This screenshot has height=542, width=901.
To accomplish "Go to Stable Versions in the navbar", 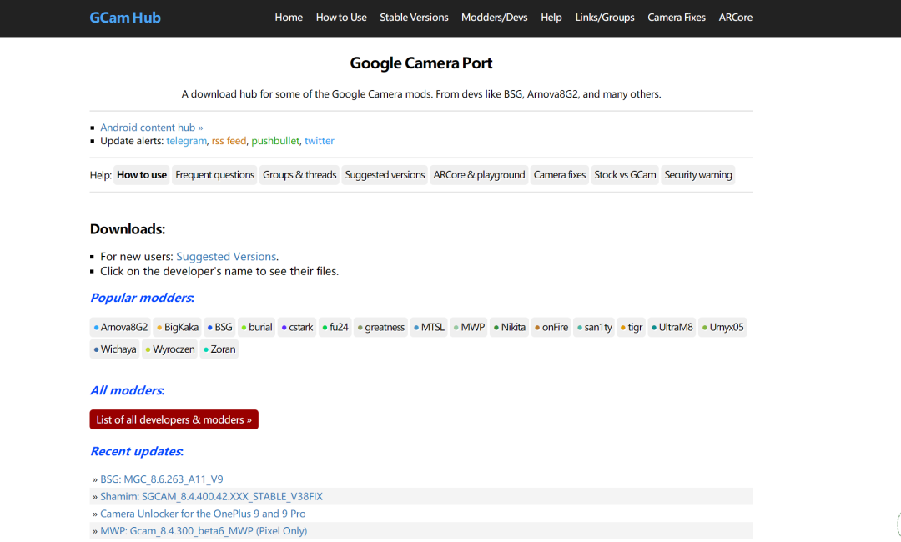I will click(x=414, y=18).
